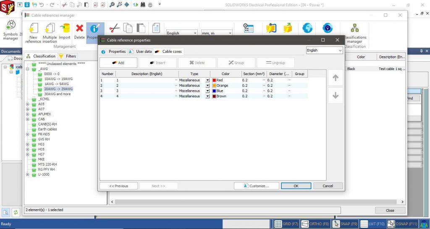430x229 pixels.
Task: Click the red left-arrow previous page icon
Action: click(x=95, y=5)
